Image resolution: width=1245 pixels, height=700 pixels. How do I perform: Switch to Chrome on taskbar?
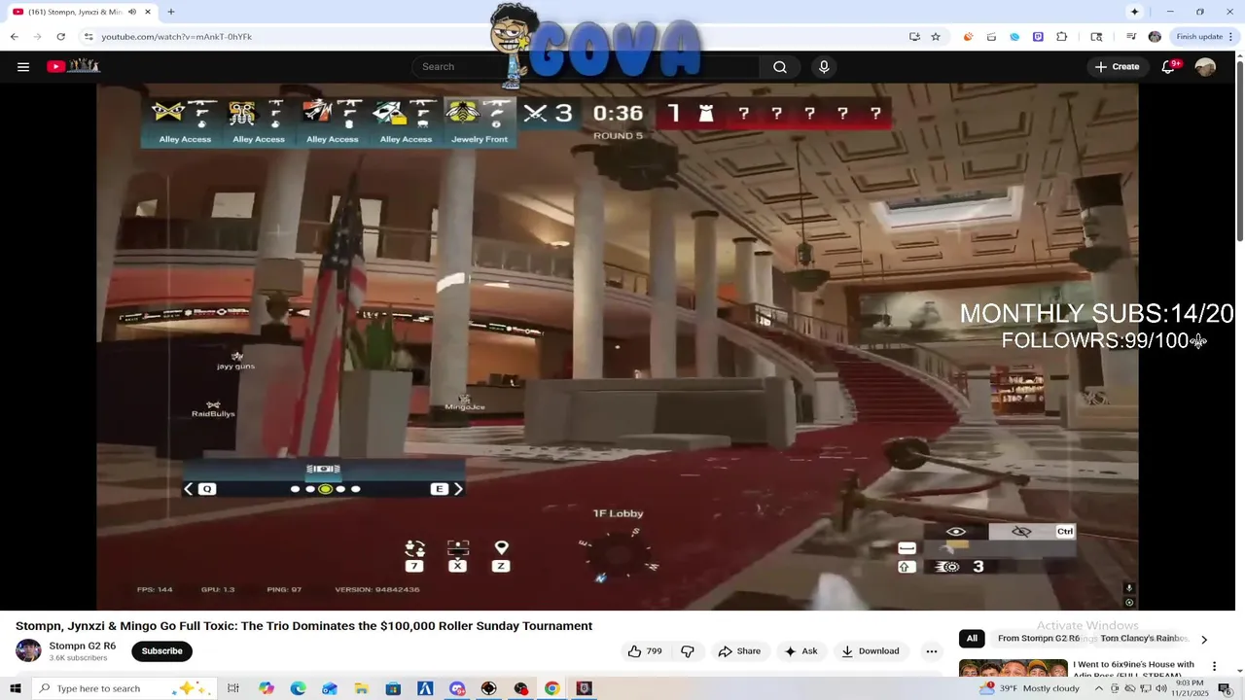(551, 688)
